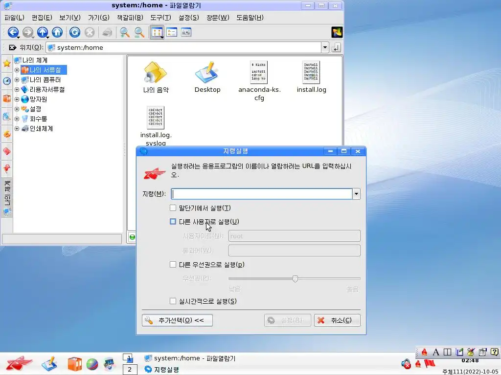Open the 가기(G) menu
This screenshot has height=375, width=501.
(x=99, y=18)
